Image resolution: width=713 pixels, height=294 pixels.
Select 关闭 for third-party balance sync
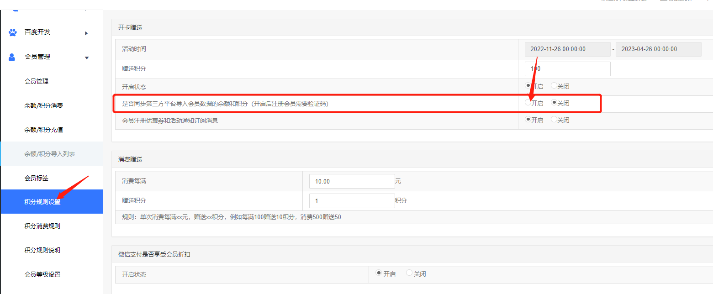pyautogui.click(x=554, y=103)
